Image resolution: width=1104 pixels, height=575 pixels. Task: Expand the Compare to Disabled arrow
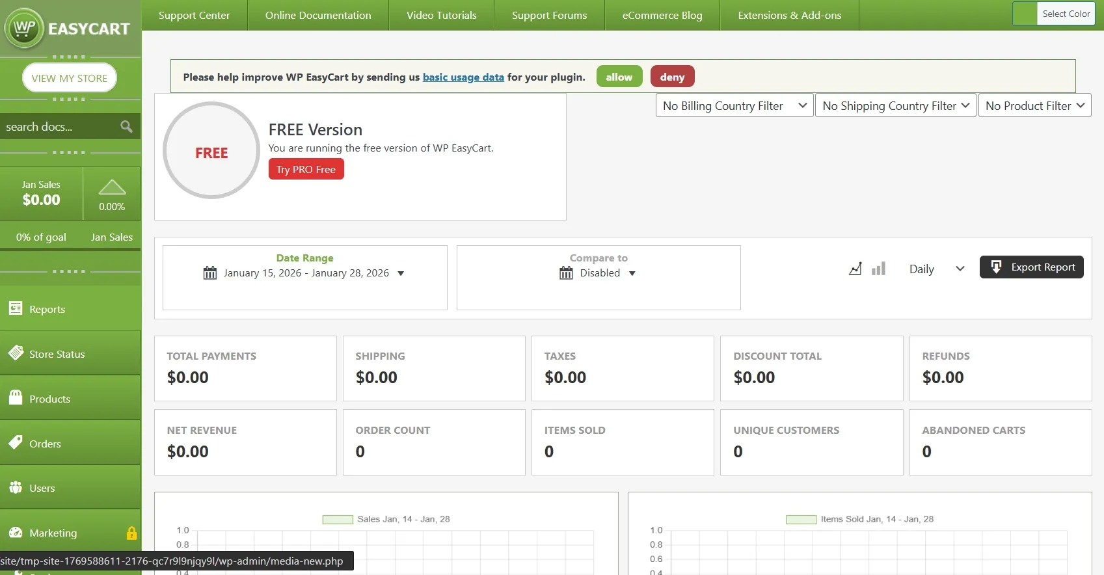632,273
